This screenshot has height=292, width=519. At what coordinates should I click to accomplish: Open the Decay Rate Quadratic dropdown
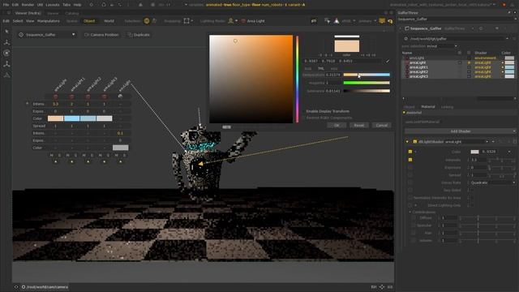pos(492,182)
